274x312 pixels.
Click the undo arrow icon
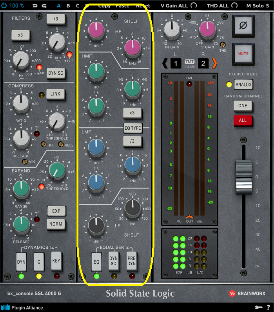(x=35, y=6)
